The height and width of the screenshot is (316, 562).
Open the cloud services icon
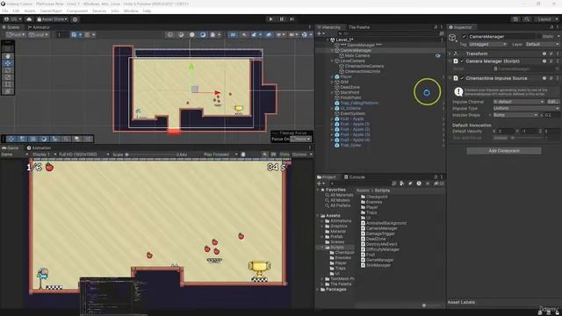29,19
